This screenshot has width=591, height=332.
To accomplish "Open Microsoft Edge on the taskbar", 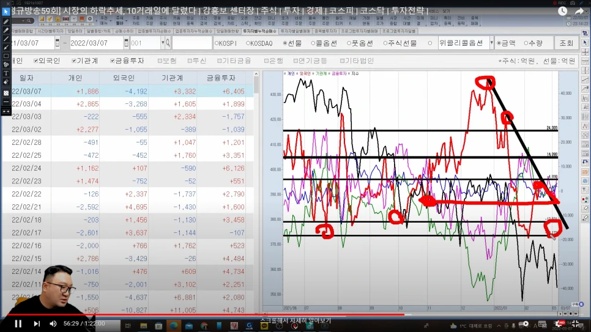I will [x=173, y=326].
